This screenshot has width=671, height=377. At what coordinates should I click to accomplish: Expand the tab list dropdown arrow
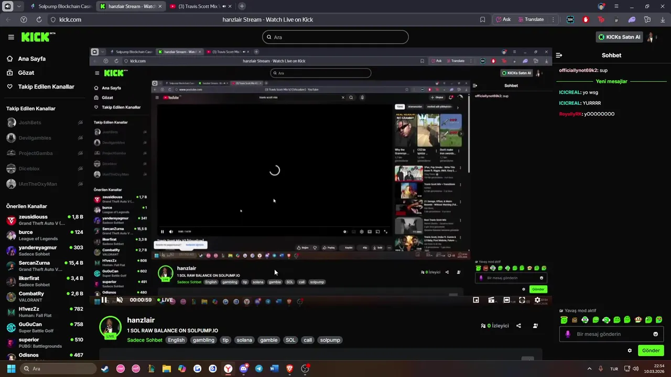[19, 6]
